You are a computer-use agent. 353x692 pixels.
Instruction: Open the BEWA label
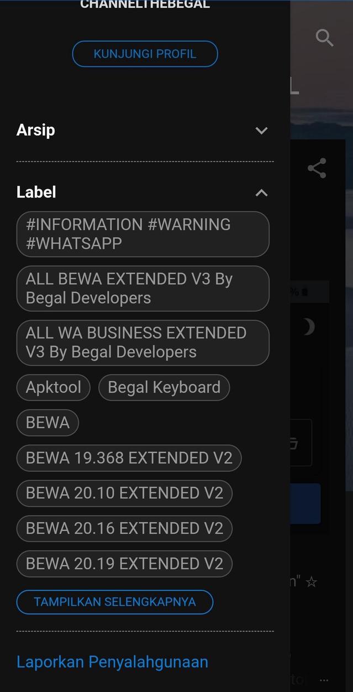(48, 422)
